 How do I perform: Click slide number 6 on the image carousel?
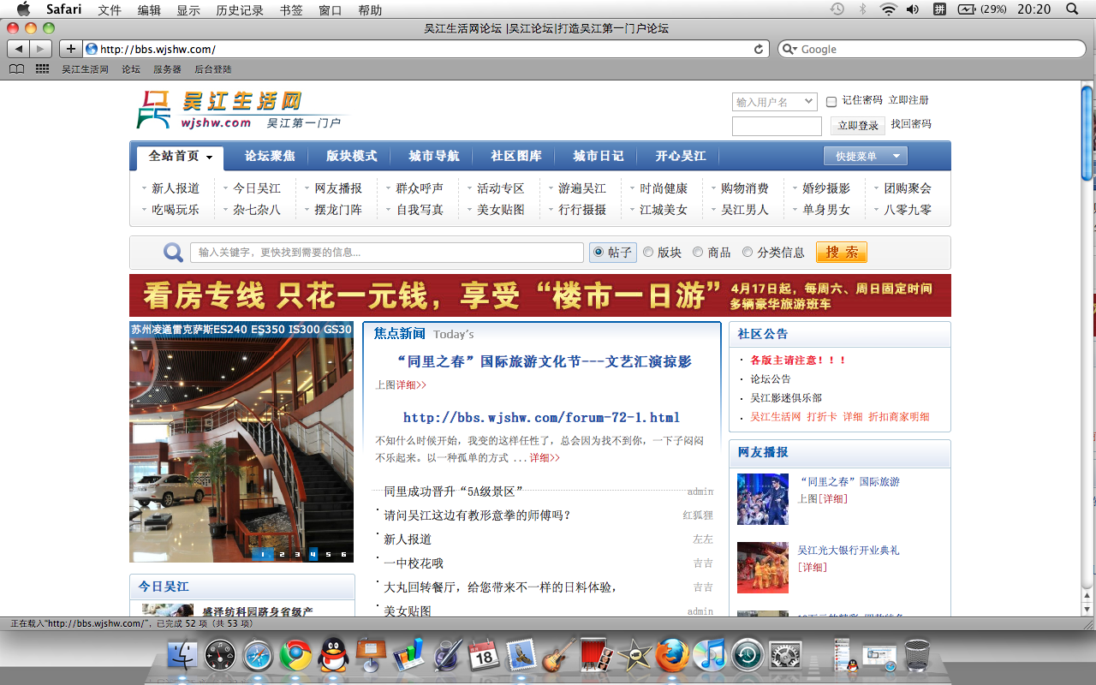[x=344, y=554]
